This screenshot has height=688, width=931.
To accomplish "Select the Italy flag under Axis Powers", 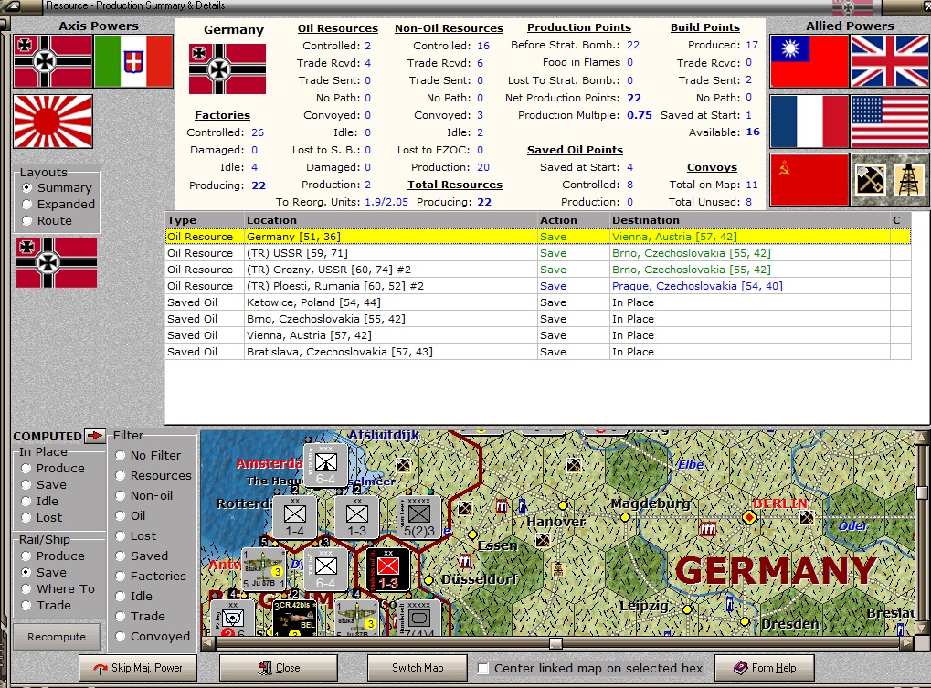I will (x=133, y=62).
